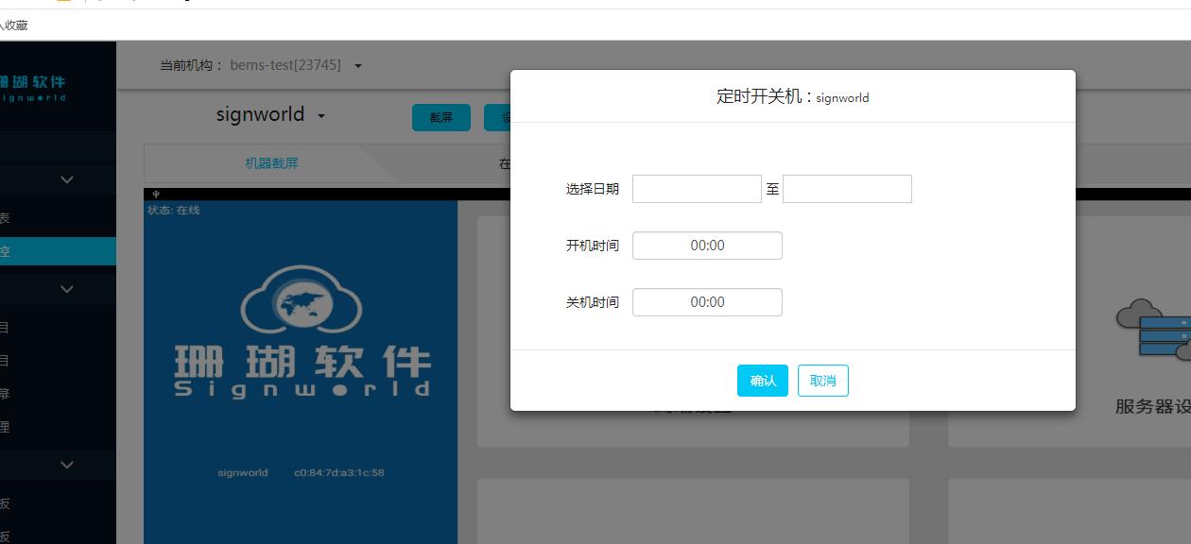Confirm the schedule with the 确认 button
1191x544 pixels.
(x=762, y=381)
